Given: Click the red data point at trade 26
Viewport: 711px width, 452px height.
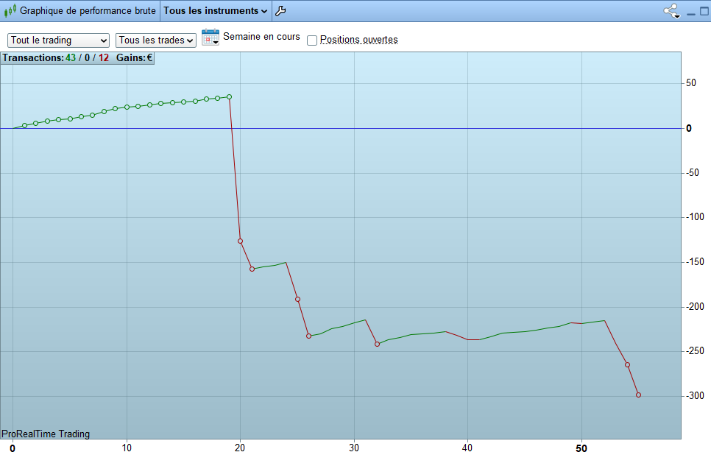Looking at the screenshot, I should [309, 336].
